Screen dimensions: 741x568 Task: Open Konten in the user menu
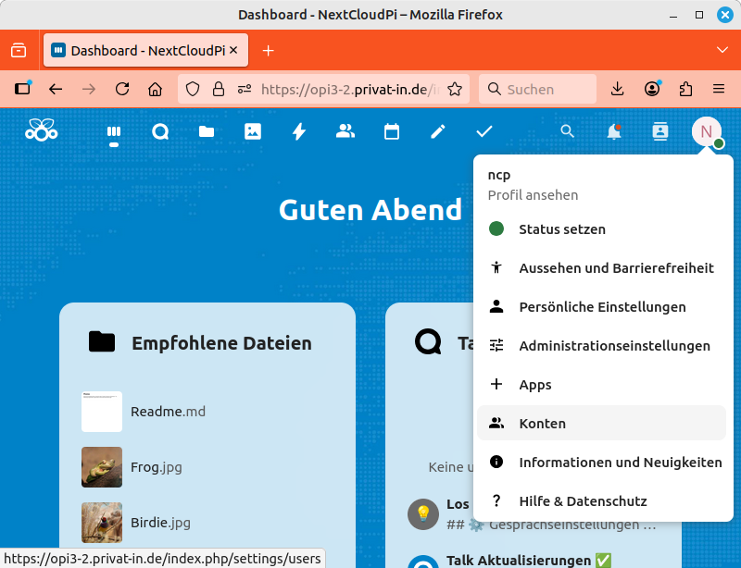(542, 424)
